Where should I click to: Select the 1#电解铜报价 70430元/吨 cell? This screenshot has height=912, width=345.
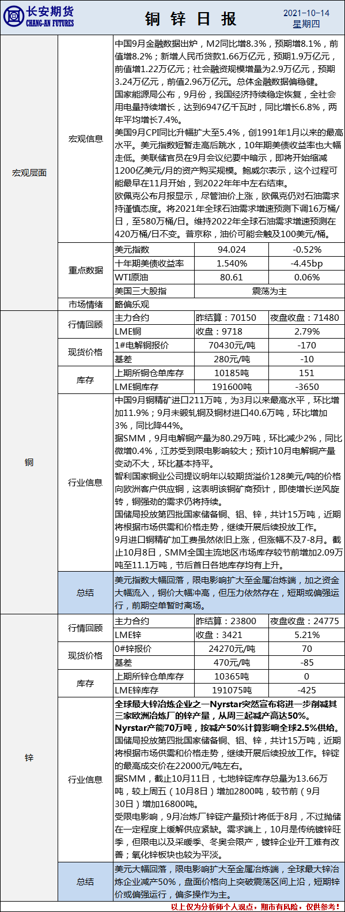[x=232, y=345]
